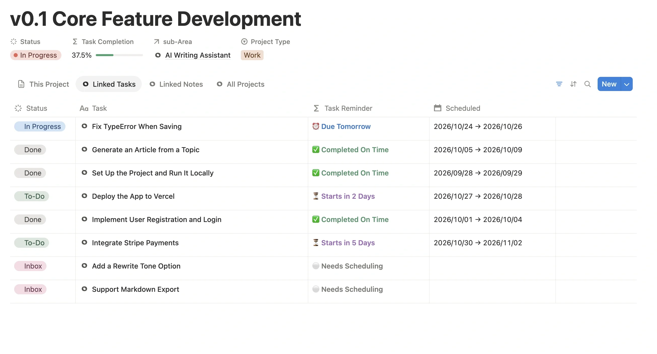Click Starts in 5 Days reminder
657x354 pixels.
[x=348, y=243]
